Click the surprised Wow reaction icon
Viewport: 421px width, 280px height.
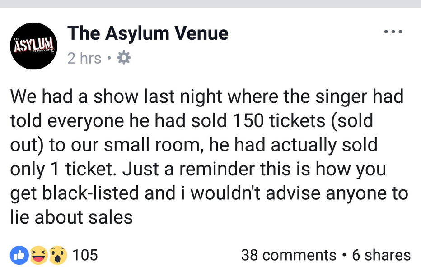pos(58,255)
